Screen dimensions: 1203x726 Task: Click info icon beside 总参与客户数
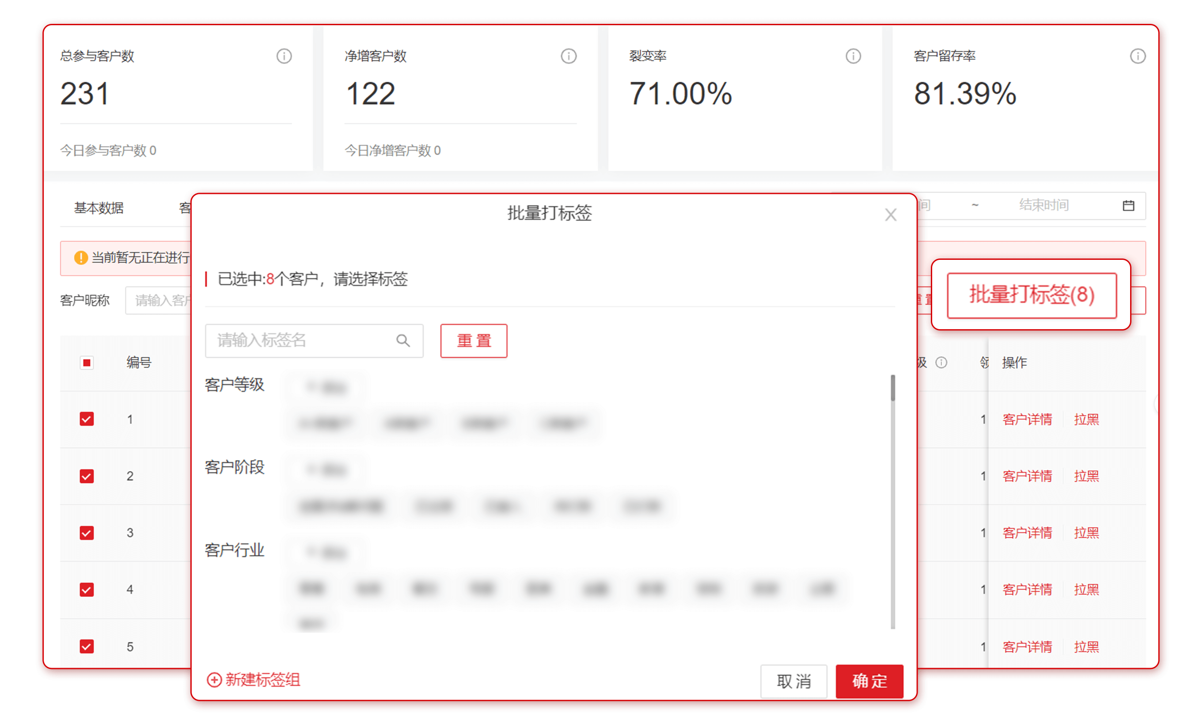click(284, 56)
